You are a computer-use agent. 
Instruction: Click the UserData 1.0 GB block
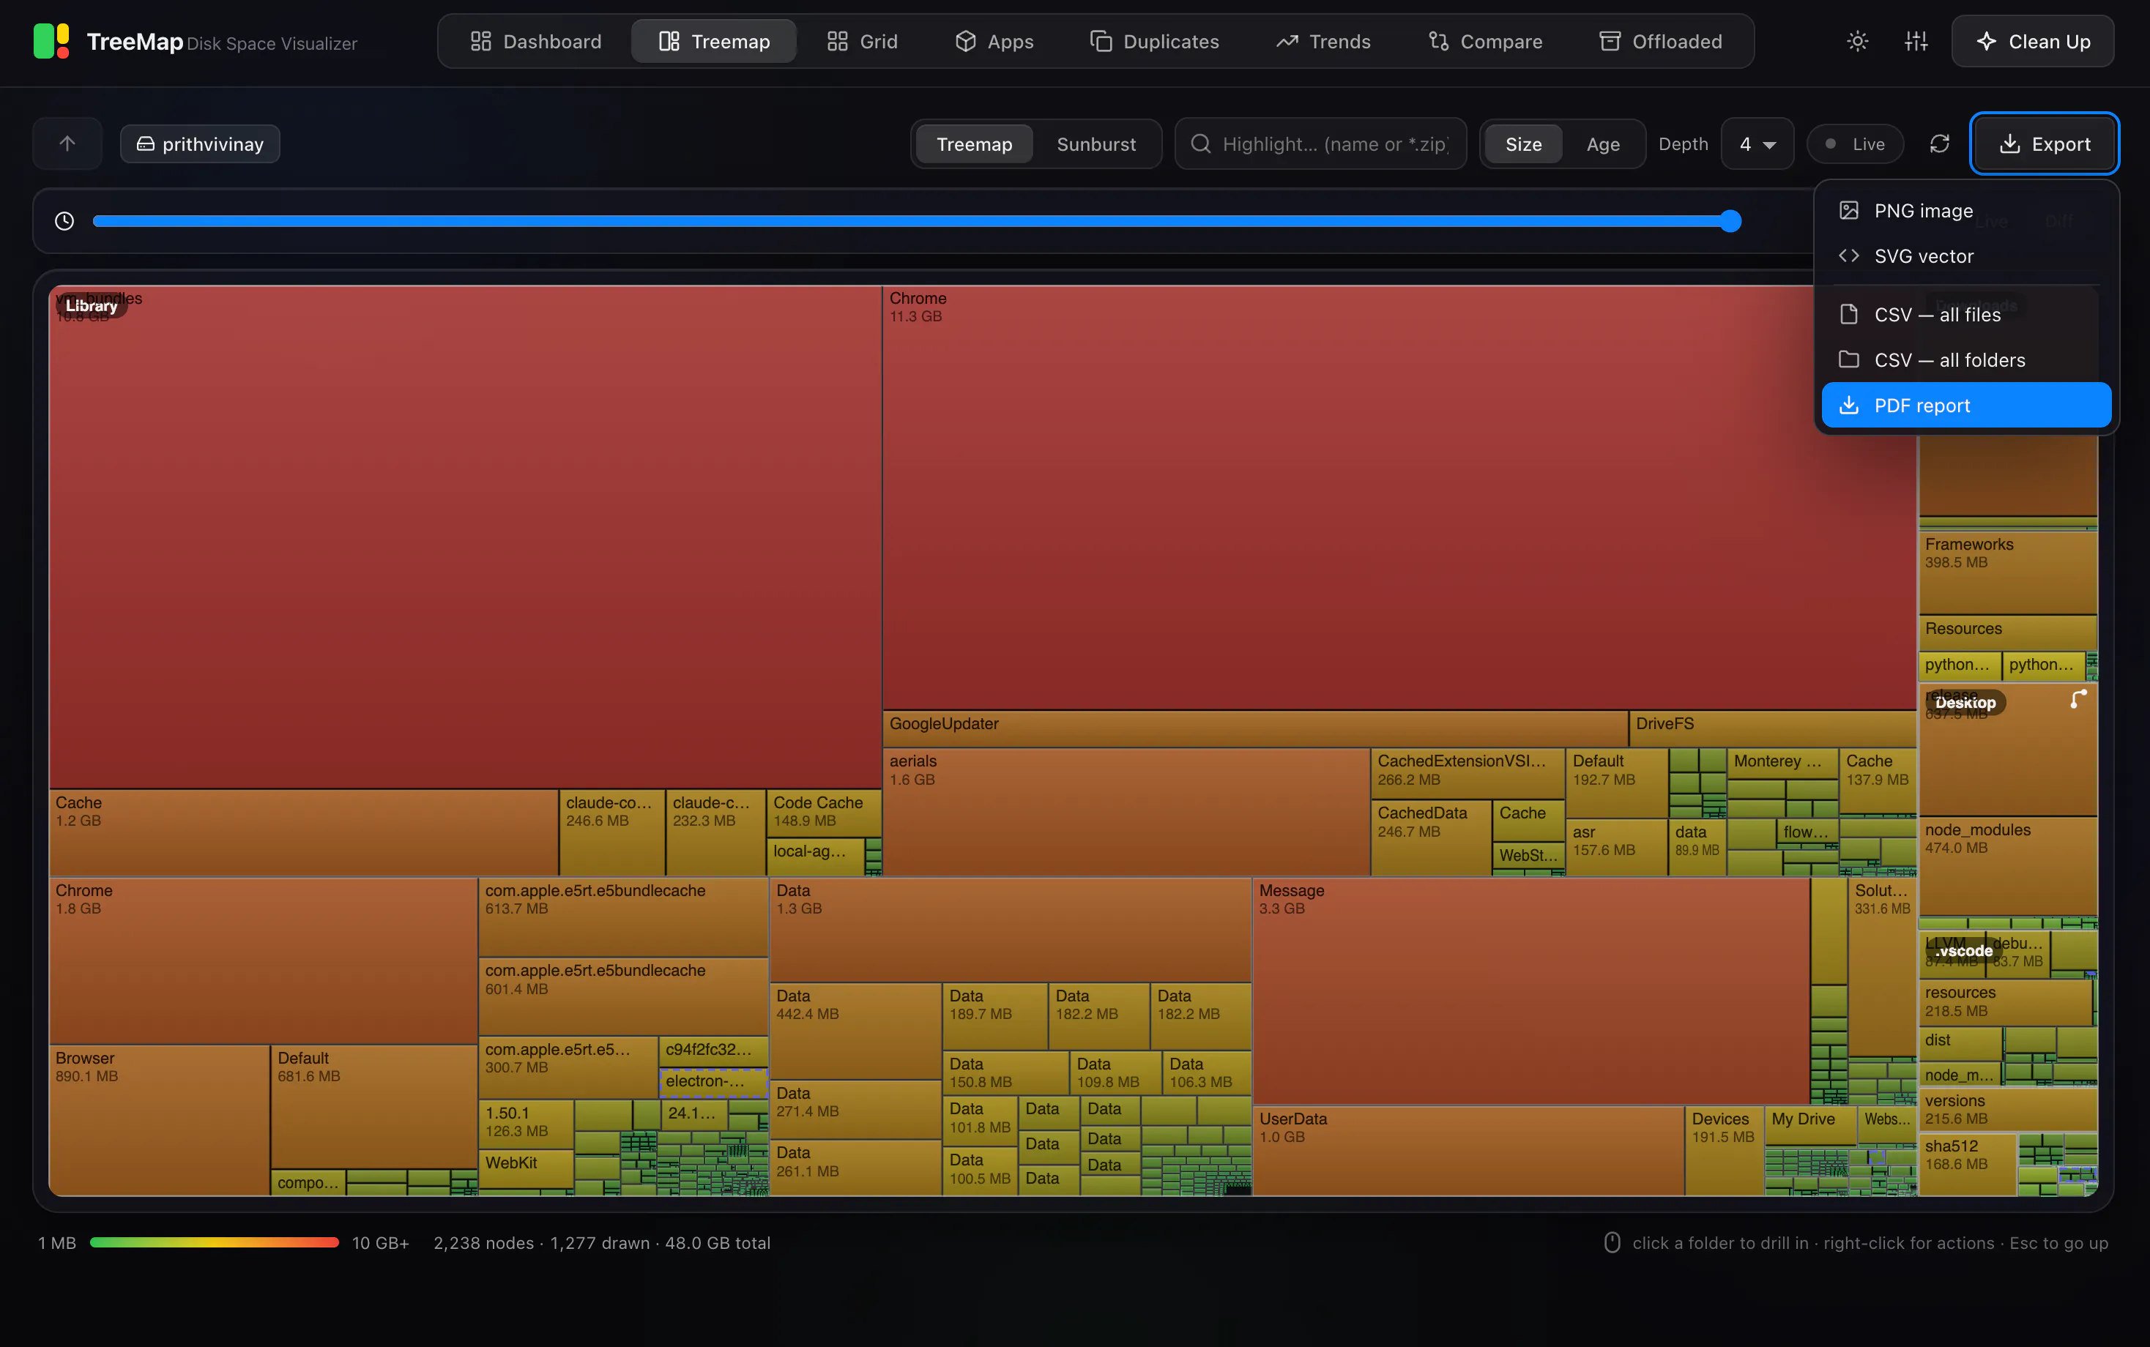[x=1468, y=1150]
